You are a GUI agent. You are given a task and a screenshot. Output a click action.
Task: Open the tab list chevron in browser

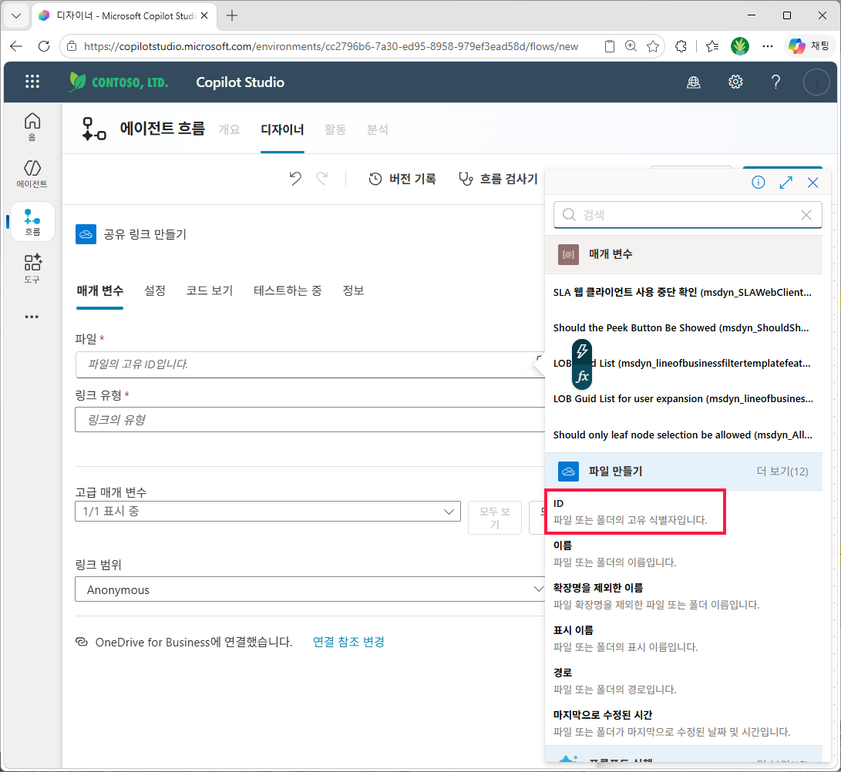pyautogui.click(x=16, y=15)
